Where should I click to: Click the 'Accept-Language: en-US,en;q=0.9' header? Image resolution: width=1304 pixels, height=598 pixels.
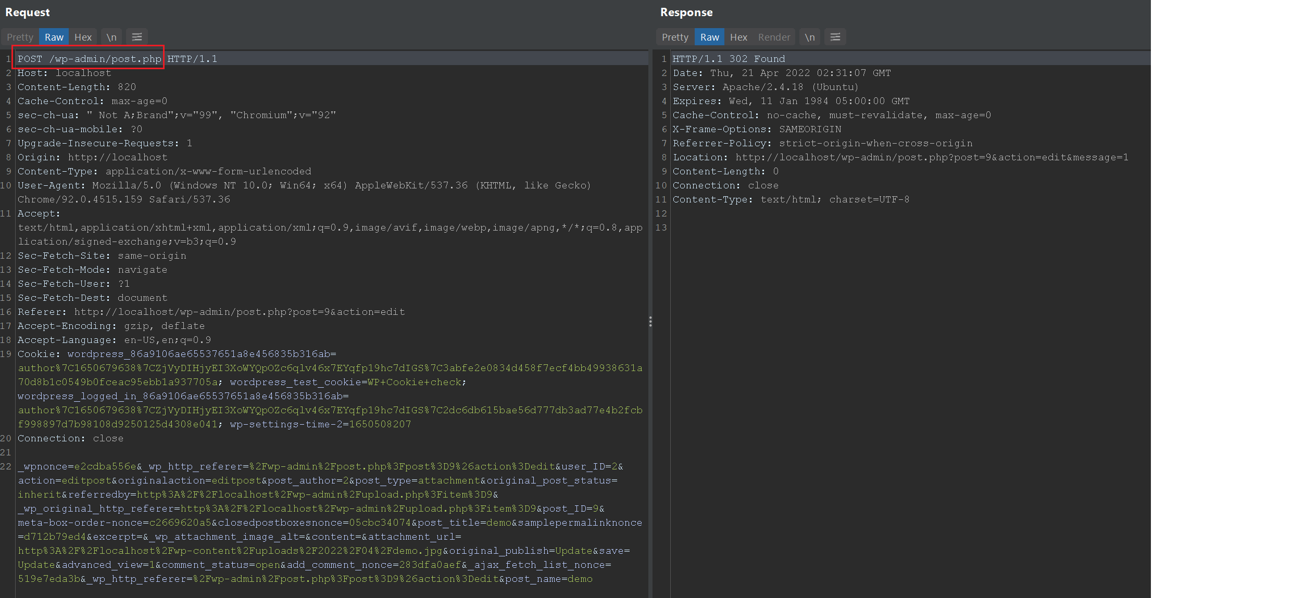(115, 340)
